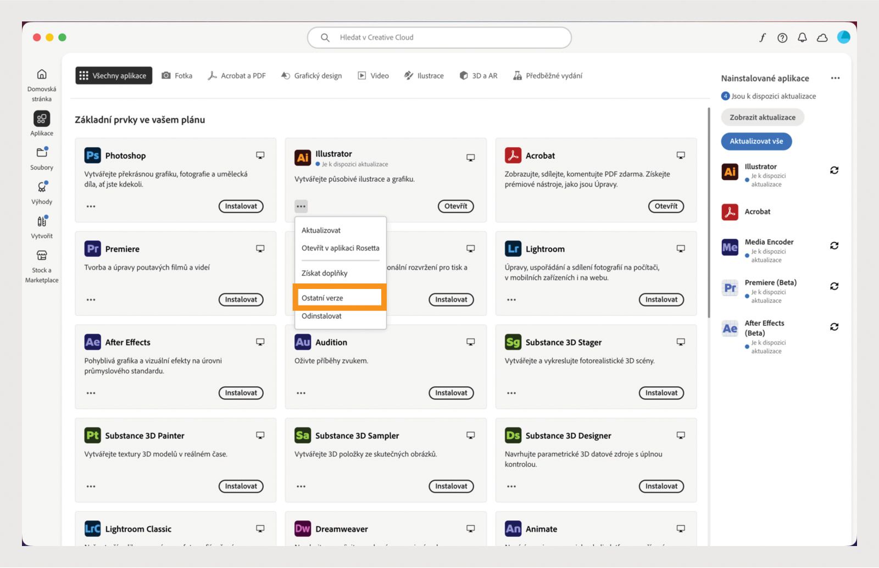This screenshot has height=568, width=879.
Task: Open the help question mark icon
Action: 782,37
